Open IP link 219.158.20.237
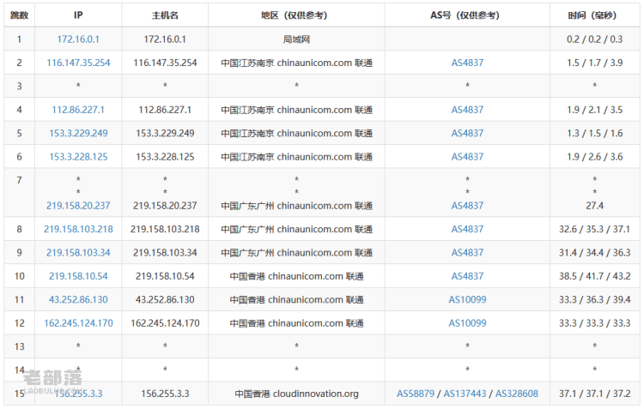644x409 pixels. (x=78, y=206)
